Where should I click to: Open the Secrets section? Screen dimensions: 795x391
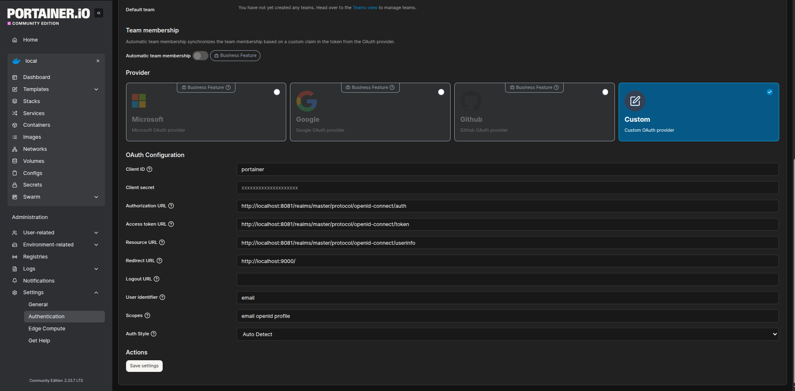point(32,184)
